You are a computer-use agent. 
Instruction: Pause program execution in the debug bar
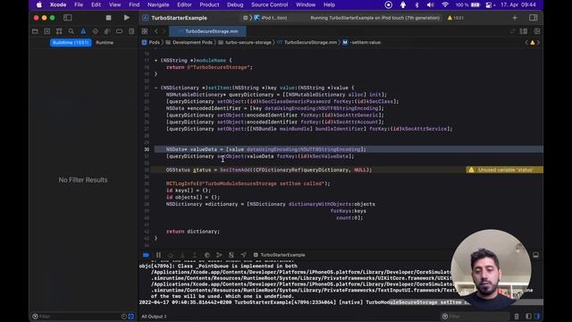point(158,255)
